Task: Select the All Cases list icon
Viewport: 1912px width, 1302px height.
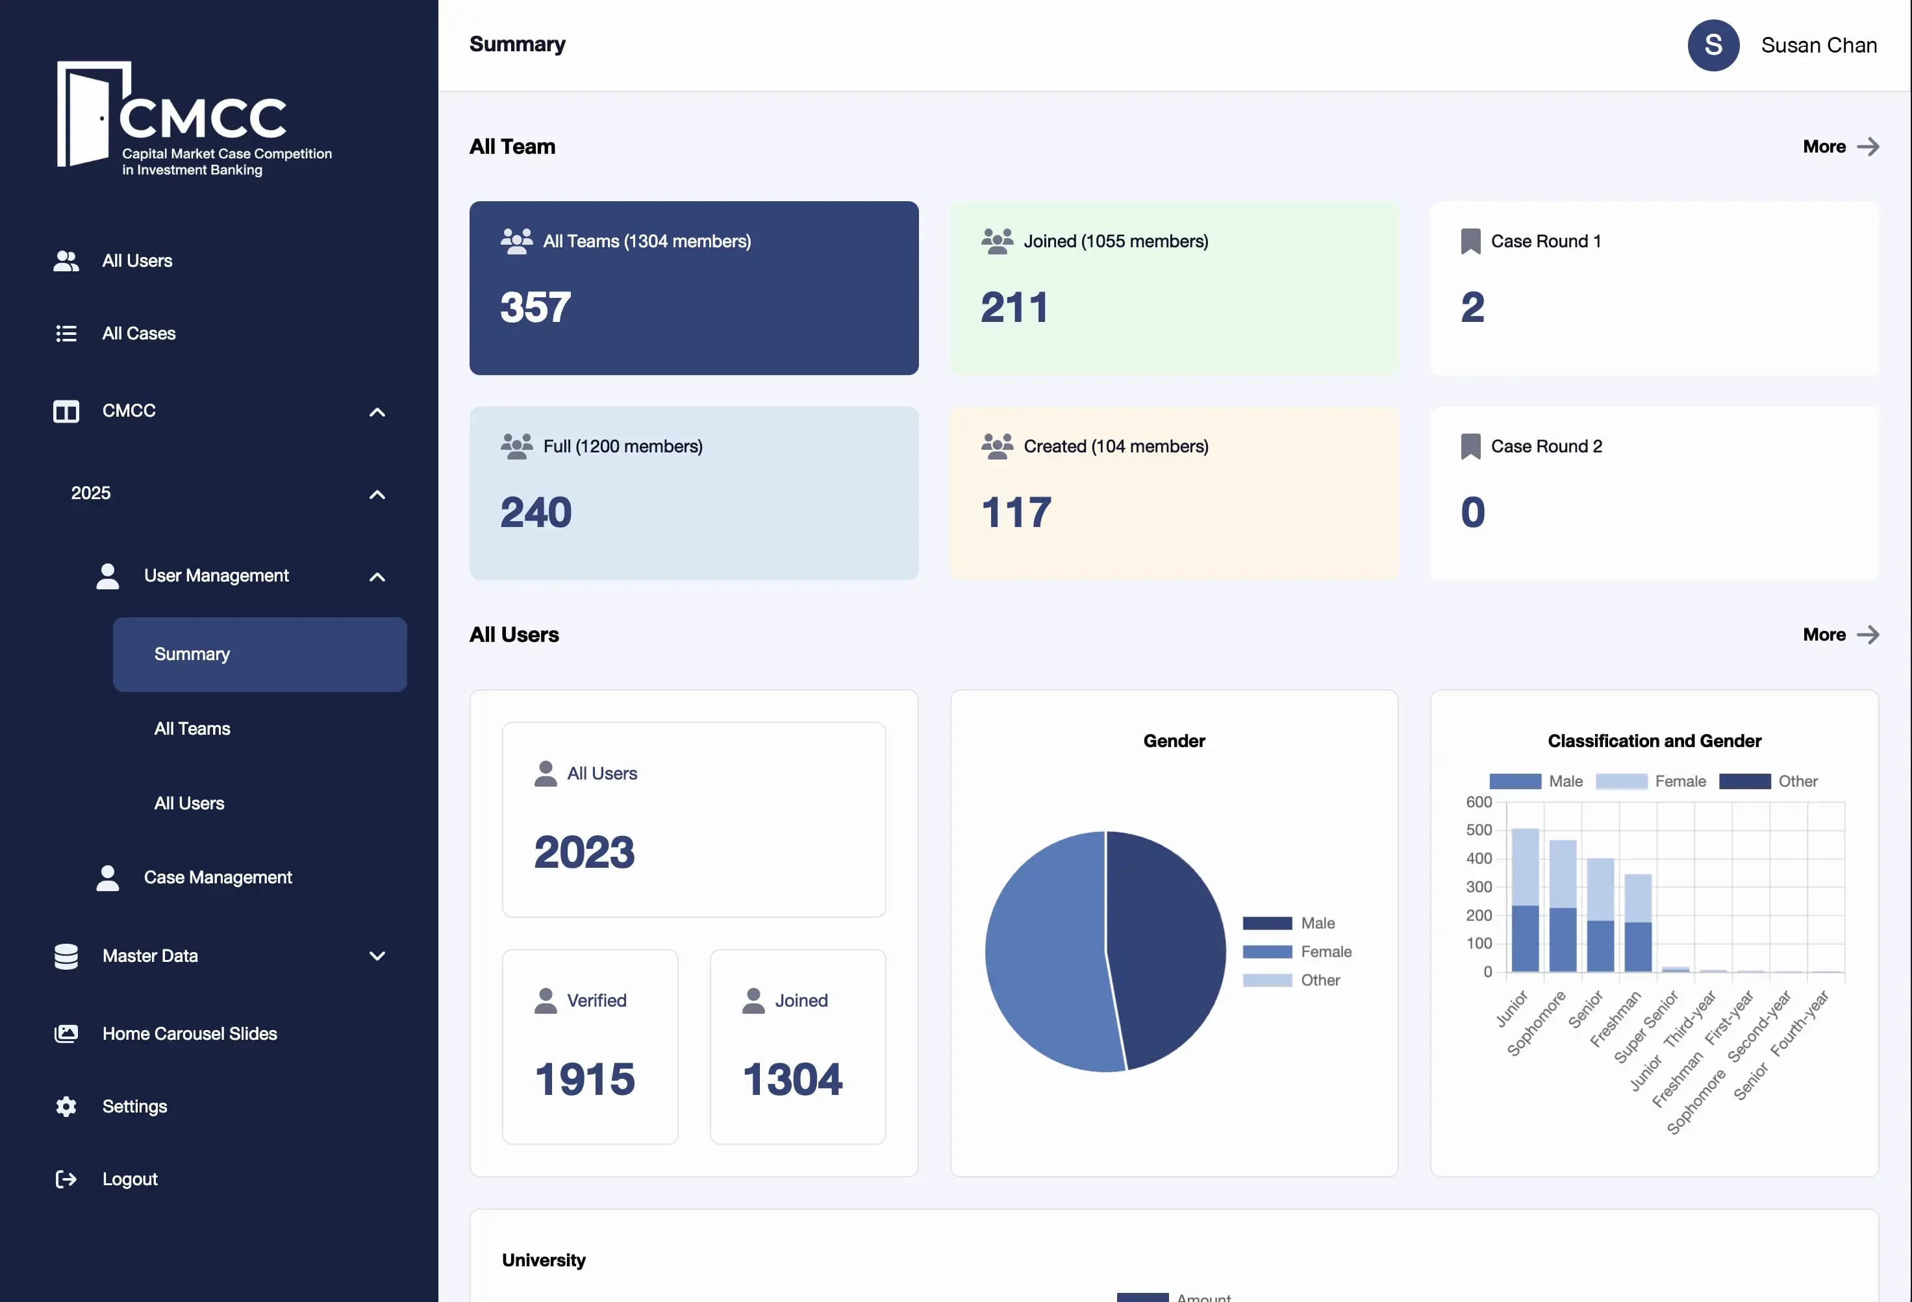Action: coord(66,333)
